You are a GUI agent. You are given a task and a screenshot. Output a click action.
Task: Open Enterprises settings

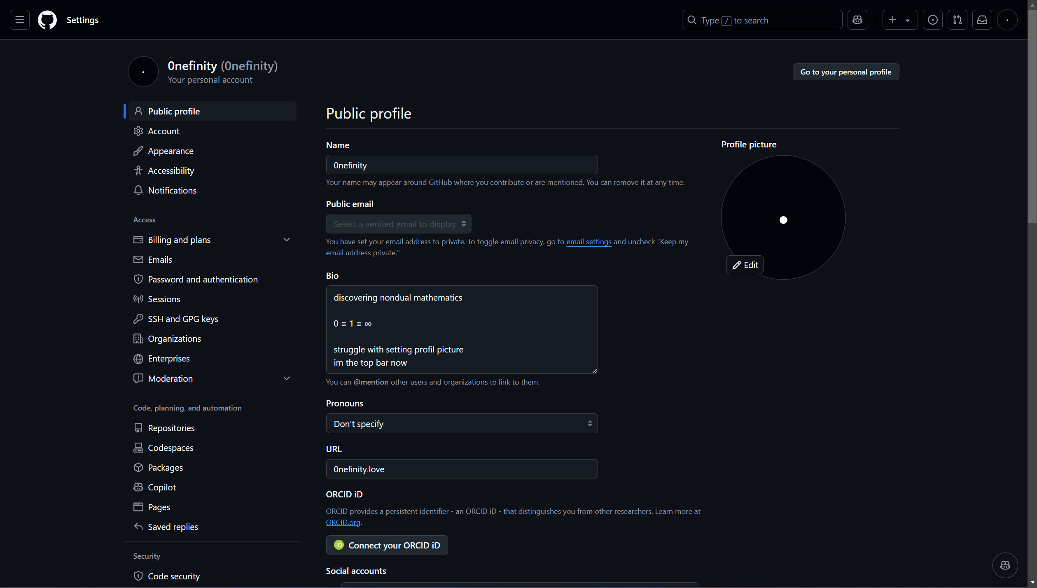tap(213, 358)
